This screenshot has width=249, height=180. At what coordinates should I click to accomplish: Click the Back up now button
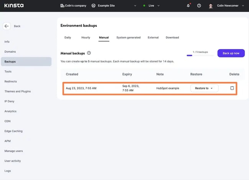click(x=231, y=53)
